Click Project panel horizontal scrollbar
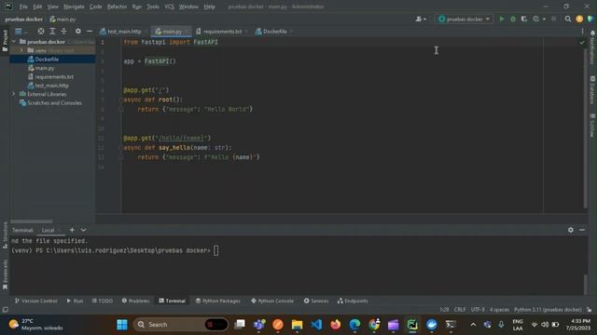The height and width of the screenshot is (335, 597). tap(31, 221)
